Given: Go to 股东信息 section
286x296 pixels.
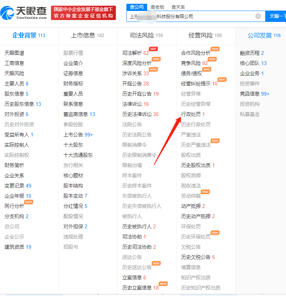Looking at the screenshot, I should tap(14, 94).
